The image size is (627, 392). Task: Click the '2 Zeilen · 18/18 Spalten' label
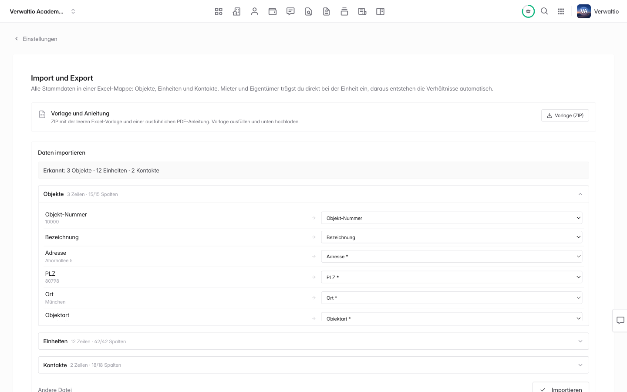point(96,365)
